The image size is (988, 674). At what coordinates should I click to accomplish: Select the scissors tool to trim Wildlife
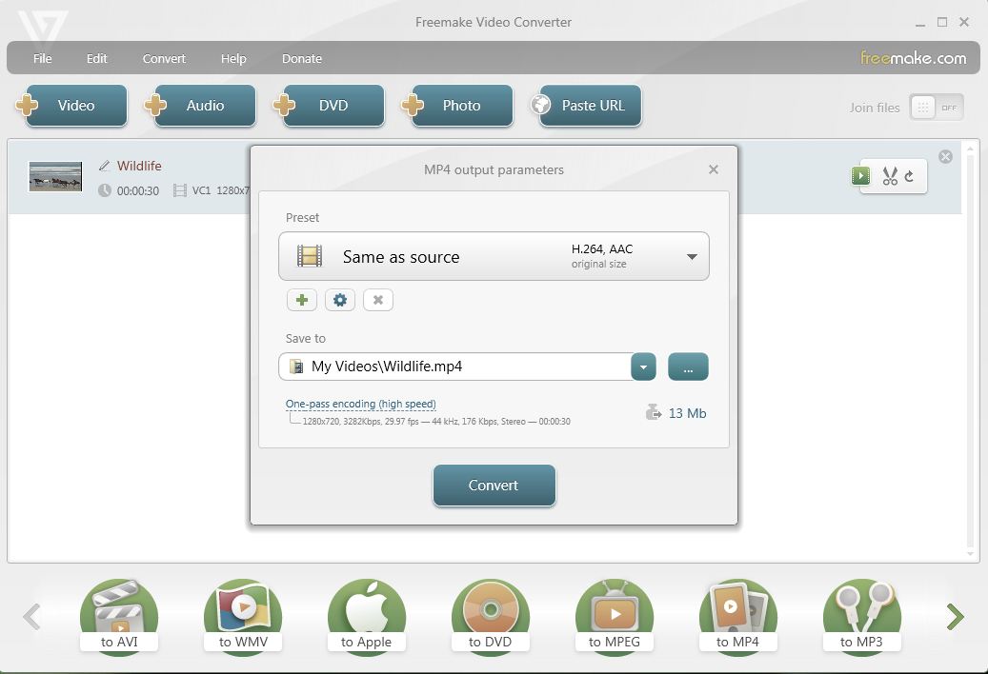pos(890,176)
